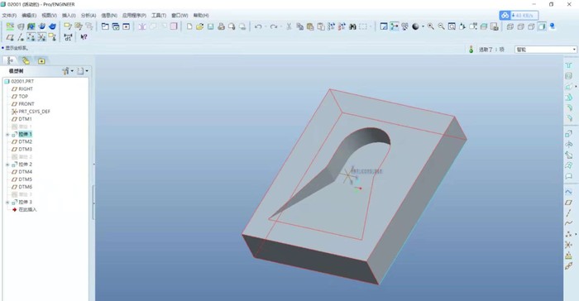Open the smart selection filter dropdown
Image resolution: width=579 pixels, height=301 pixels.
tap(545, 50)
